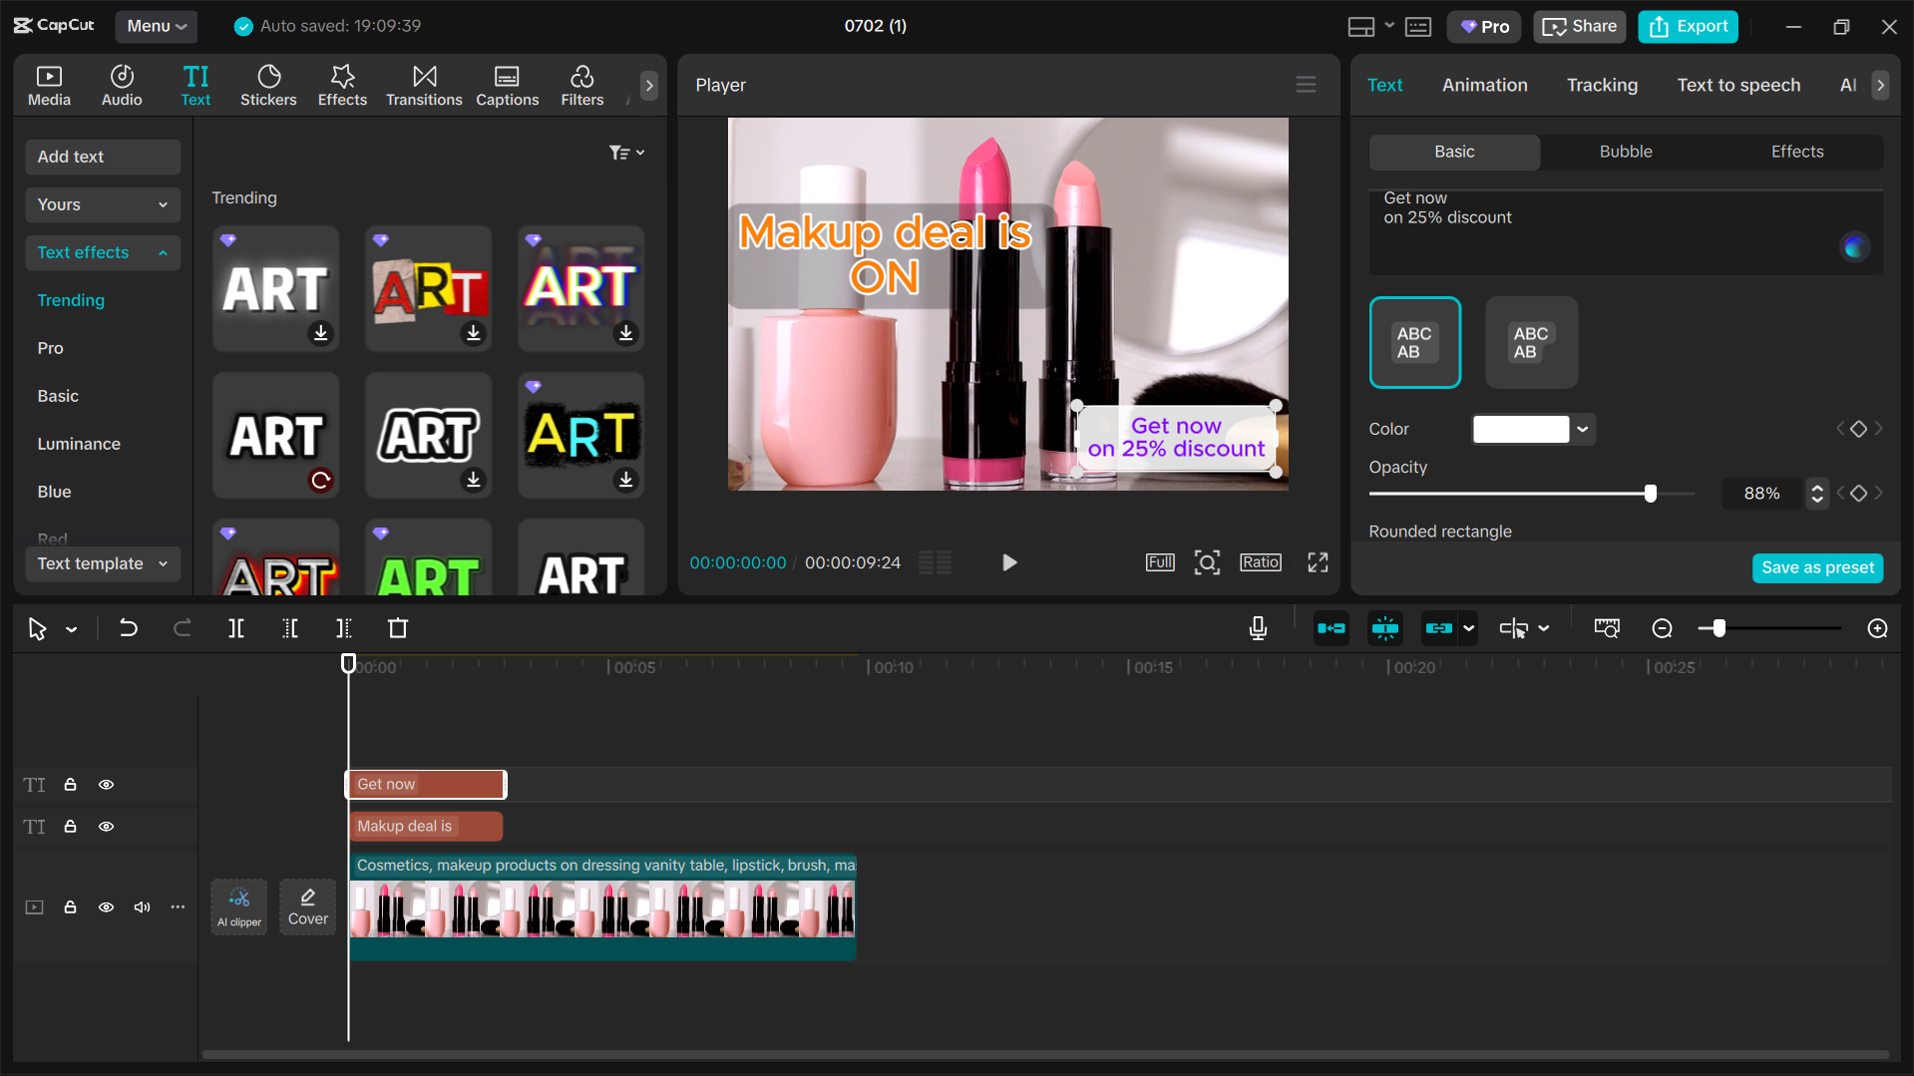This screenshot has height=1076, width=1914.
Task: Open the Menu dropdown
Action: (x=156, y=26)
